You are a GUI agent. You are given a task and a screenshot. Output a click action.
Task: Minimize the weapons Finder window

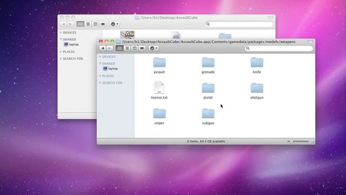click(107, 42)
